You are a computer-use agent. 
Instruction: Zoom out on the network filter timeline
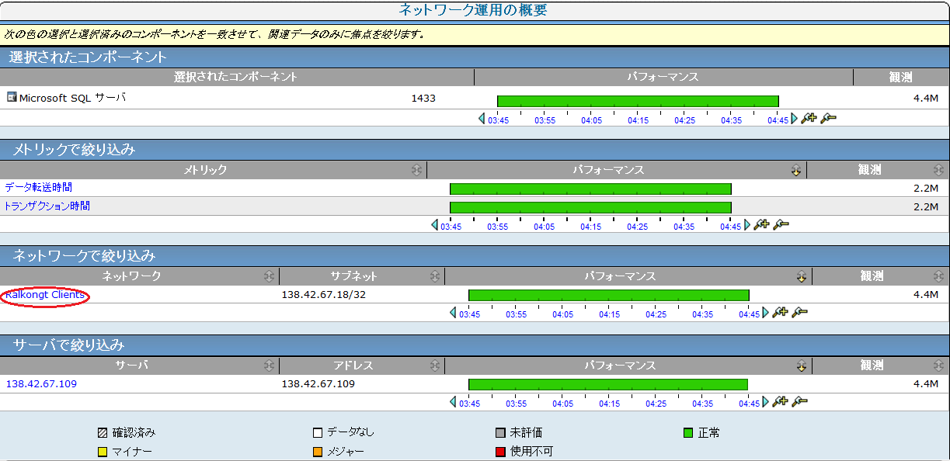click(799, 312)
